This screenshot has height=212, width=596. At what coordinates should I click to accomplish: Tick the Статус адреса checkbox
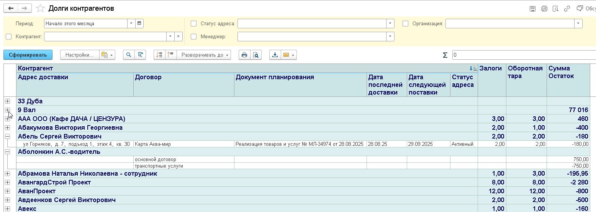tap(193, 23)
